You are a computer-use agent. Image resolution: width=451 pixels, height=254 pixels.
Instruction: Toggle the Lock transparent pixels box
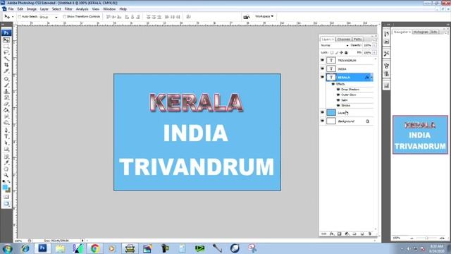(x=332, y=52)
